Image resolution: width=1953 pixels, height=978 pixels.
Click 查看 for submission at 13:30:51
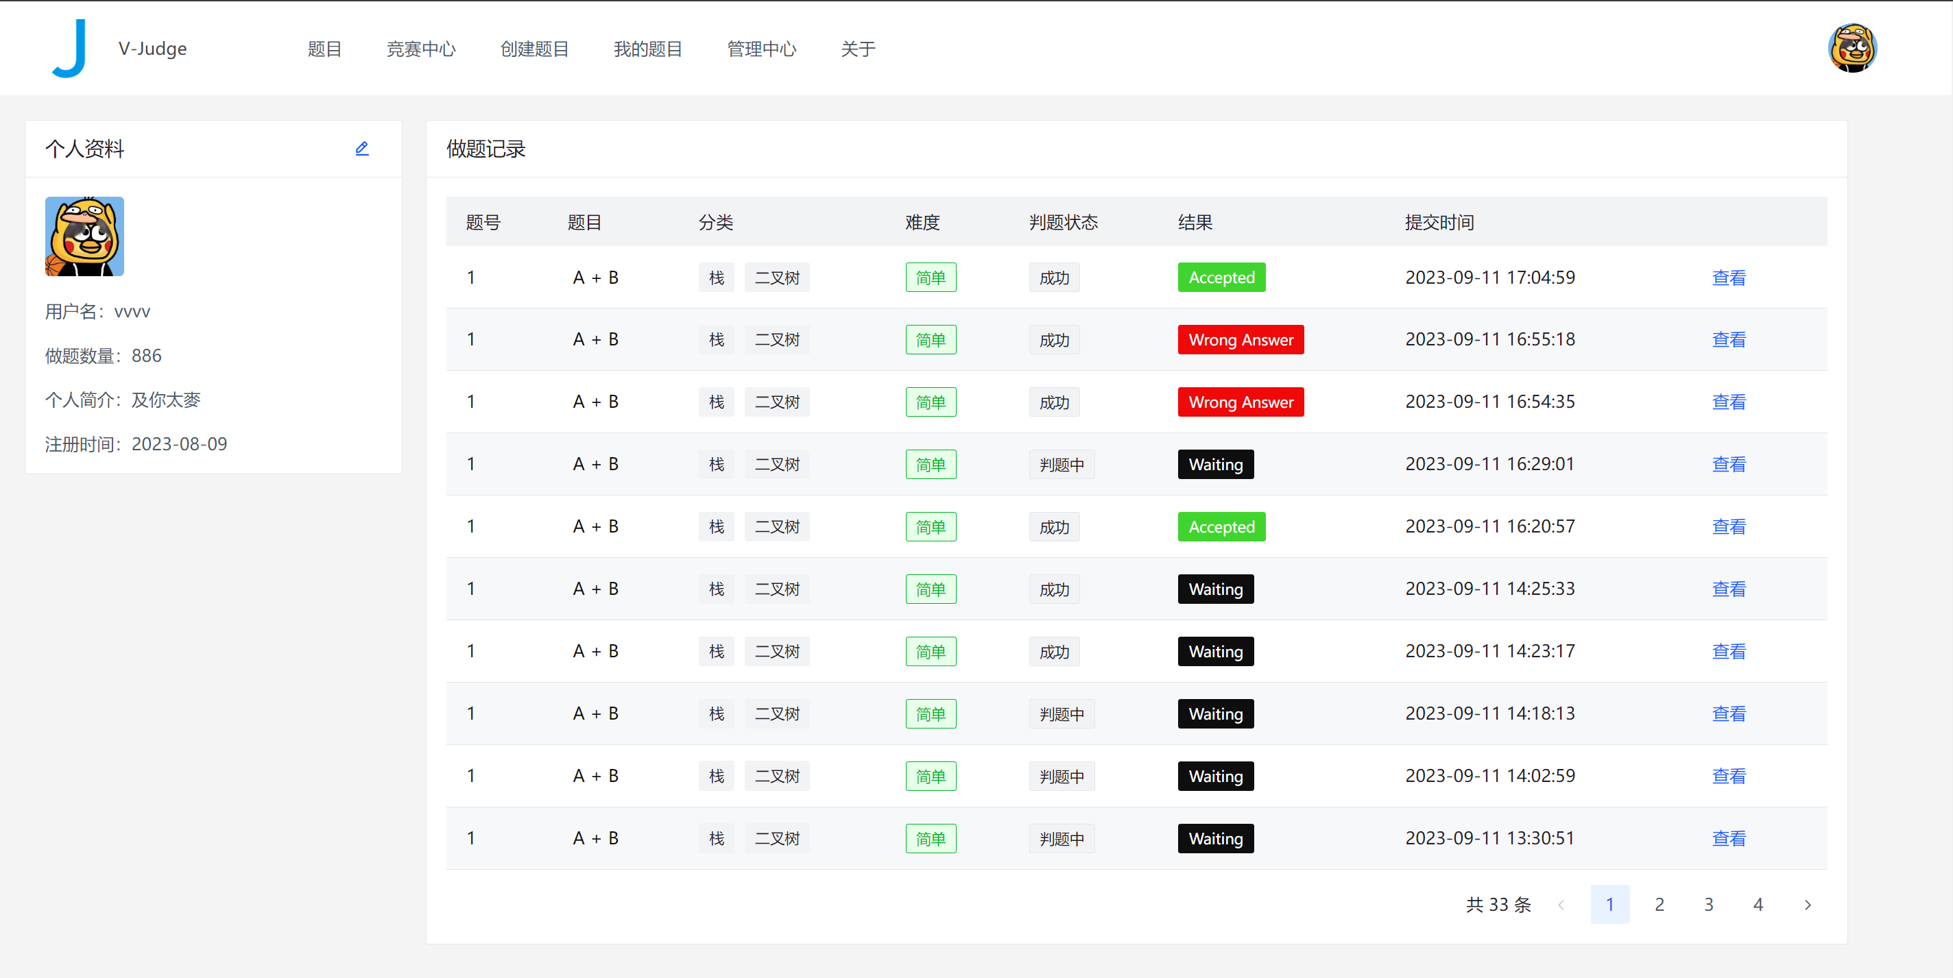coord(1729,838)
